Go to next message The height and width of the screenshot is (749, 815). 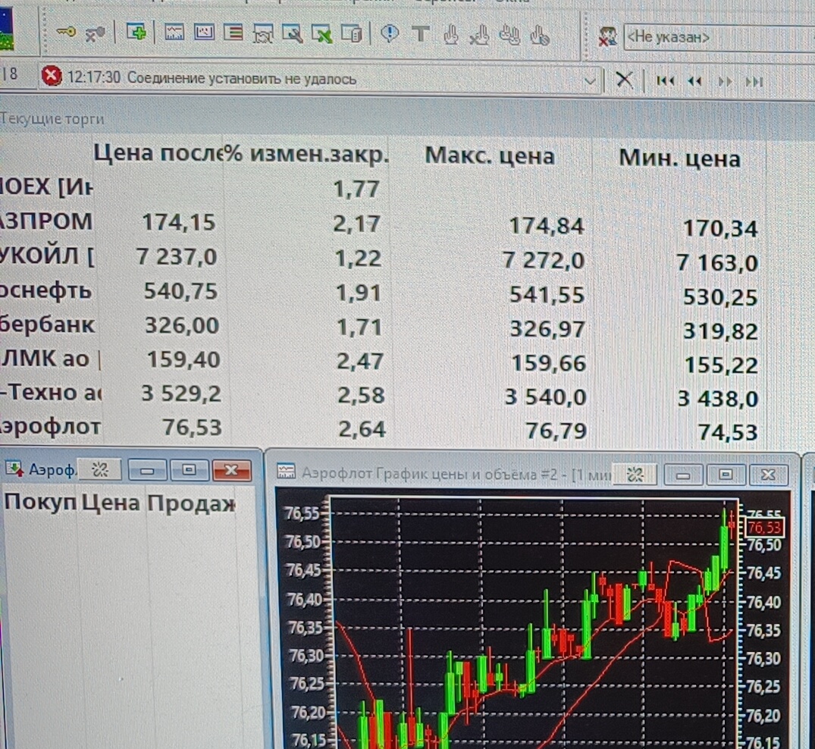(x=725, y=82)
